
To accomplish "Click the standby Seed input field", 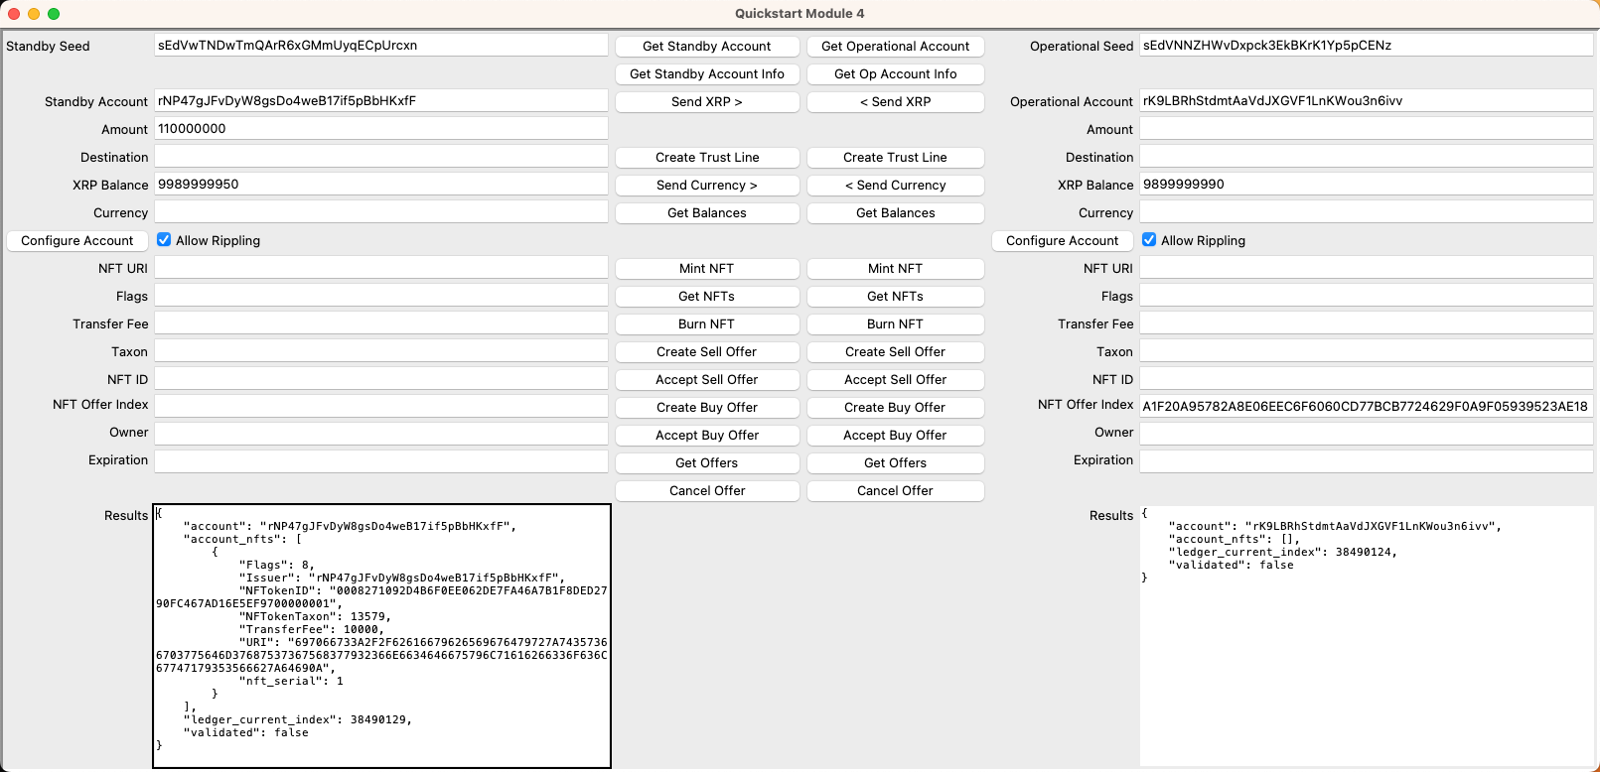I will [x=380, y=46].
